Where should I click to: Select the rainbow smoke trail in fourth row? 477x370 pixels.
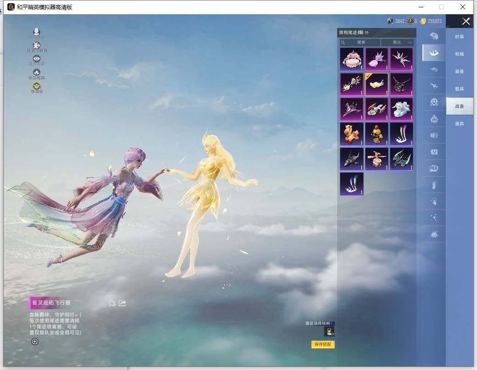[402, 134]
